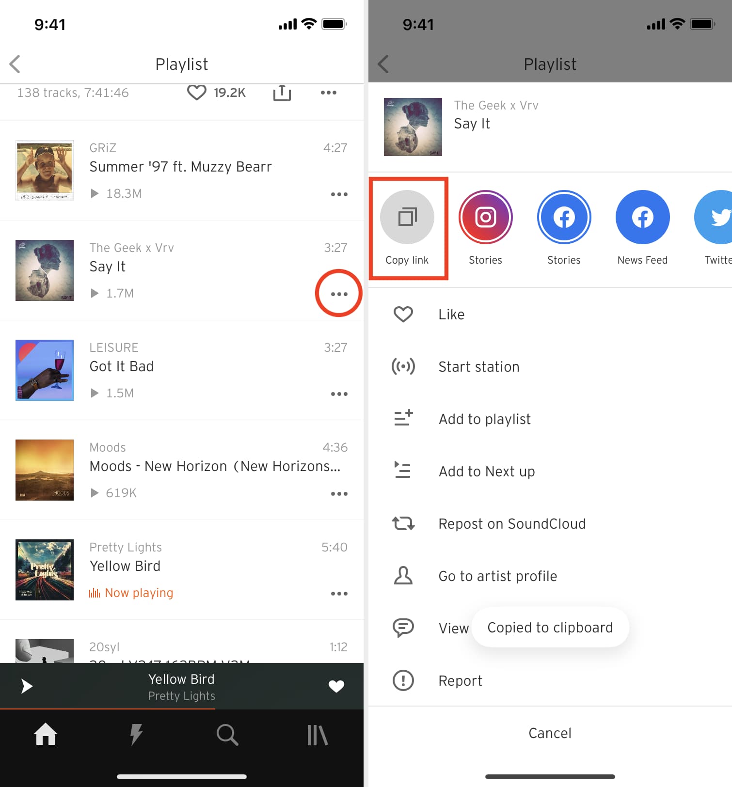
Task: Tap Say It artwork in share sheet
Action: coord(413,127)
